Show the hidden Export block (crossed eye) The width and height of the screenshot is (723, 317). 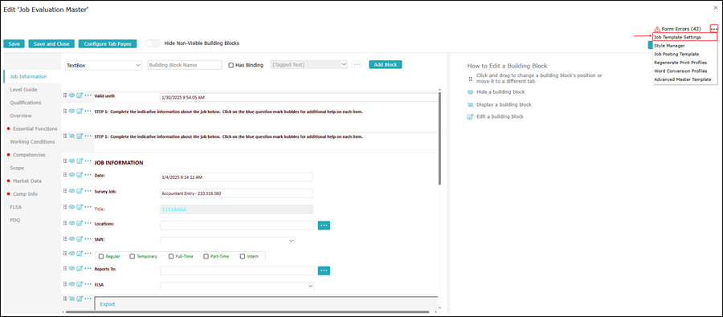coord(72,299)
